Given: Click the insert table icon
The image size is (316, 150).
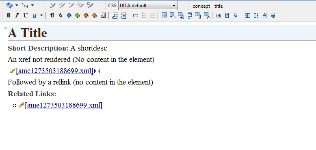Looking at the screenshot, I should coord(164,15).
